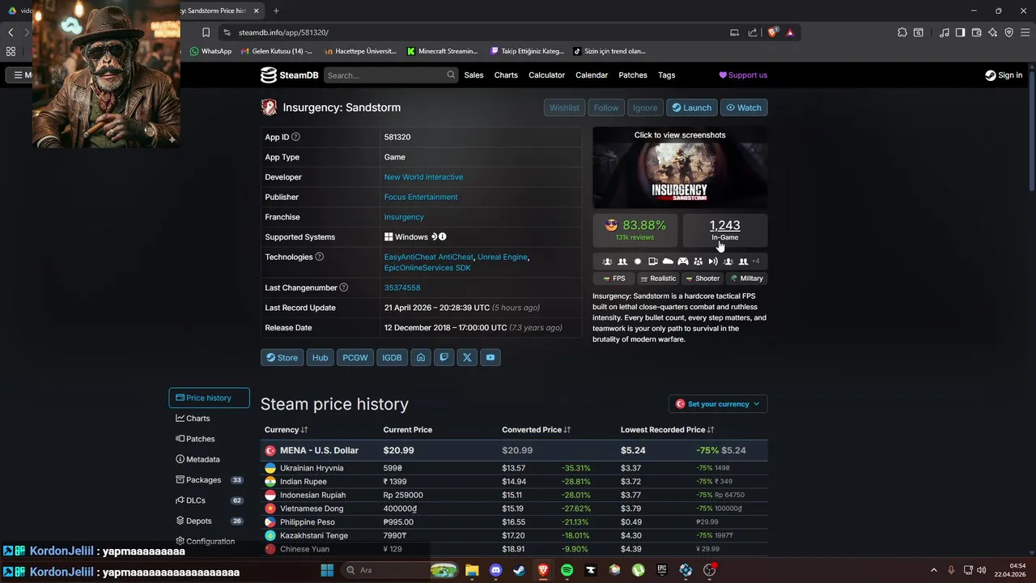Toggle Wishlist for this game
The height and width of the screenshot is (583, 1036).
point(564,108)
